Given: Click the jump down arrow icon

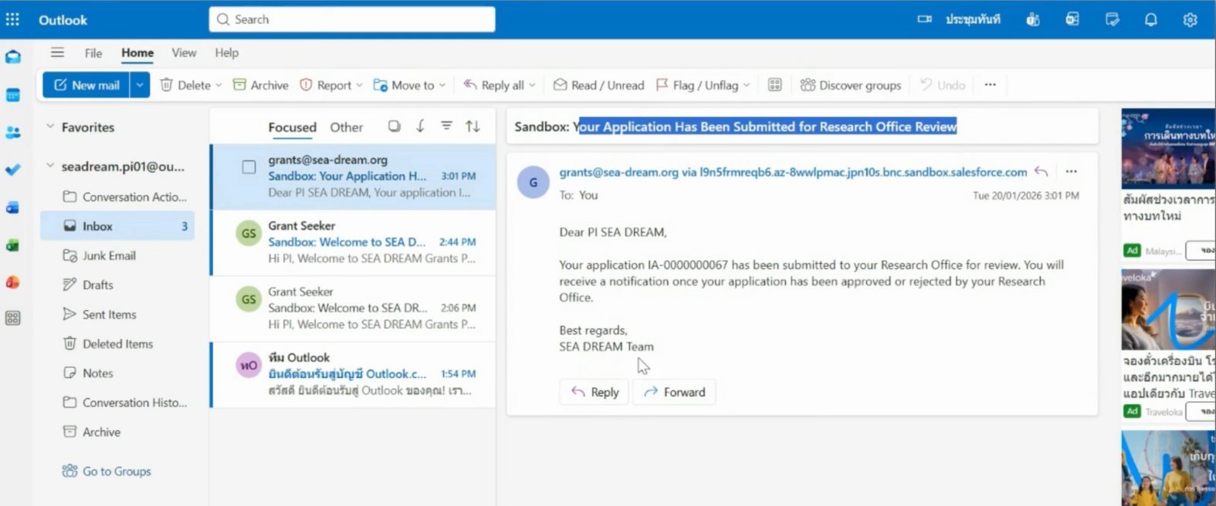Looking at the screenshot, I should (420, 126).
